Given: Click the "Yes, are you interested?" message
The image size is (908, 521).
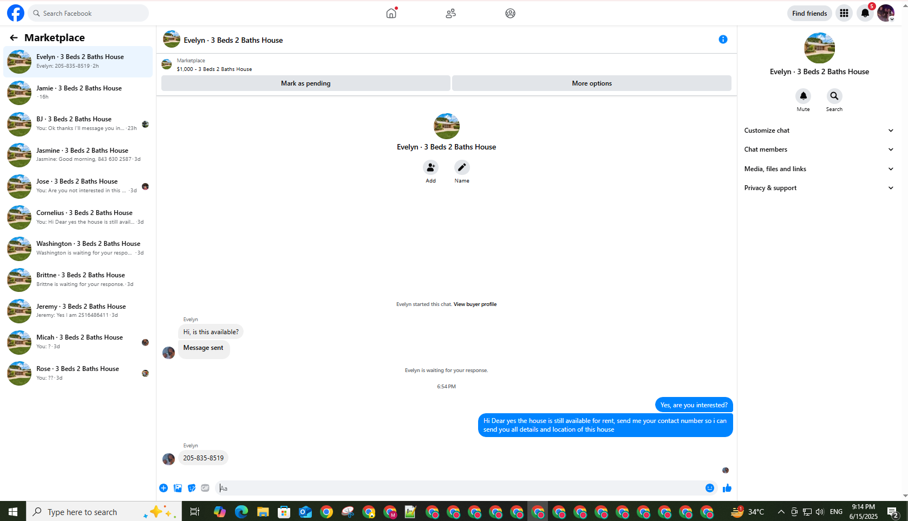Looking at the screenshot, I should point(694,405).
